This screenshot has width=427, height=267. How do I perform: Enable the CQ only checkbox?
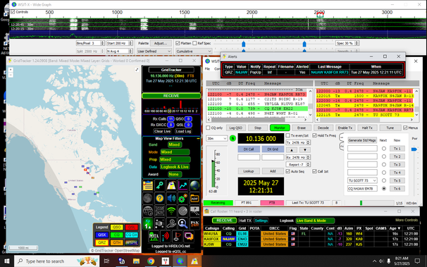[x=208, y=128]
